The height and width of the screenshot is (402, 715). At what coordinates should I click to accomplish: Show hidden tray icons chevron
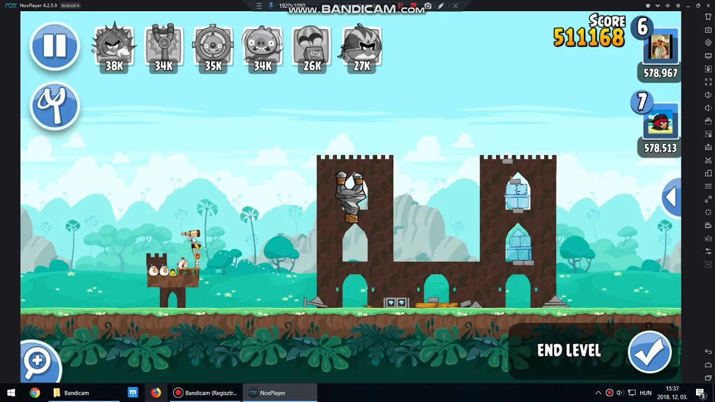(598, 393)
